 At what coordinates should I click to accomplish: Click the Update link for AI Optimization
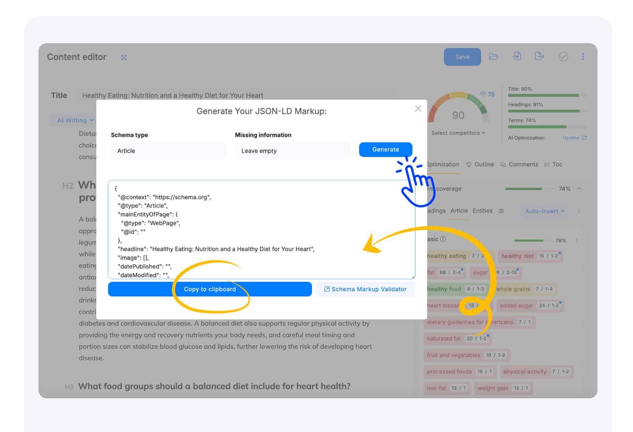tap(570, 138)
